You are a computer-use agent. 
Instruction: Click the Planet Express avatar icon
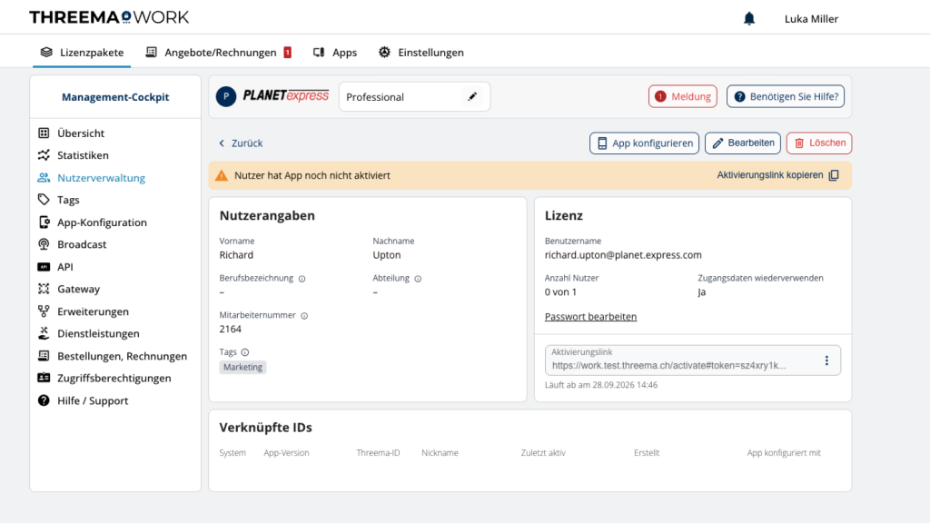226,96
